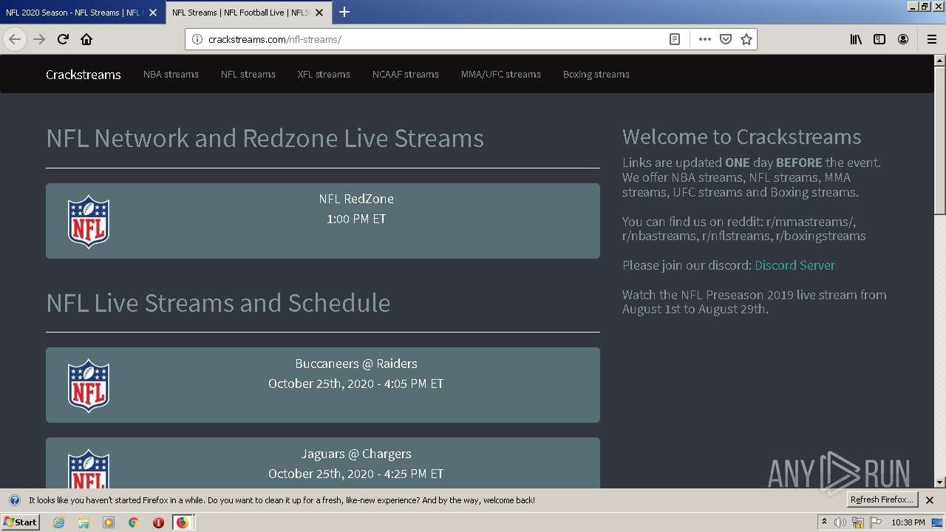The width and height of the screenshot is (946, 532).
Task: Open the Firefox Account icon
Action: pos(903,39)
